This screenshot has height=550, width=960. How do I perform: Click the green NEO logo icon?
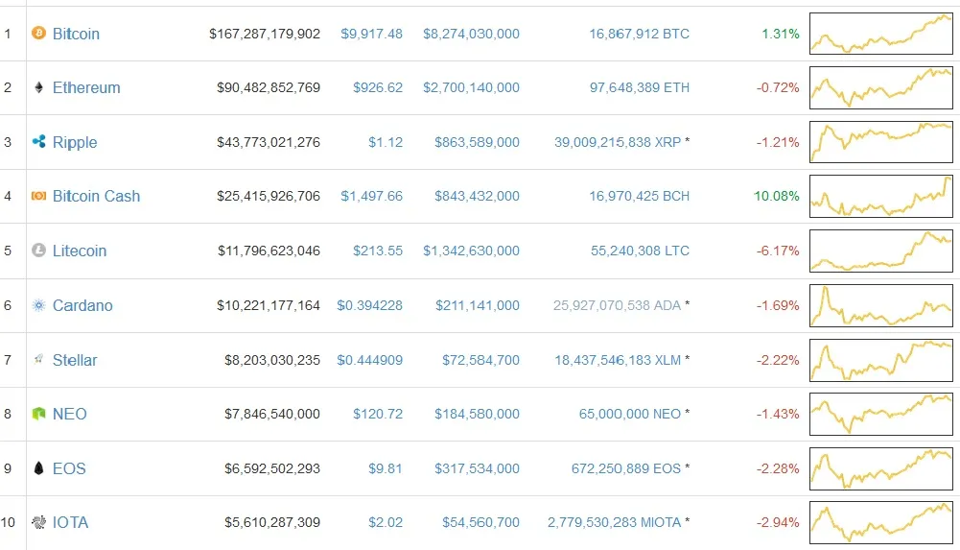(x=38, y=414)
